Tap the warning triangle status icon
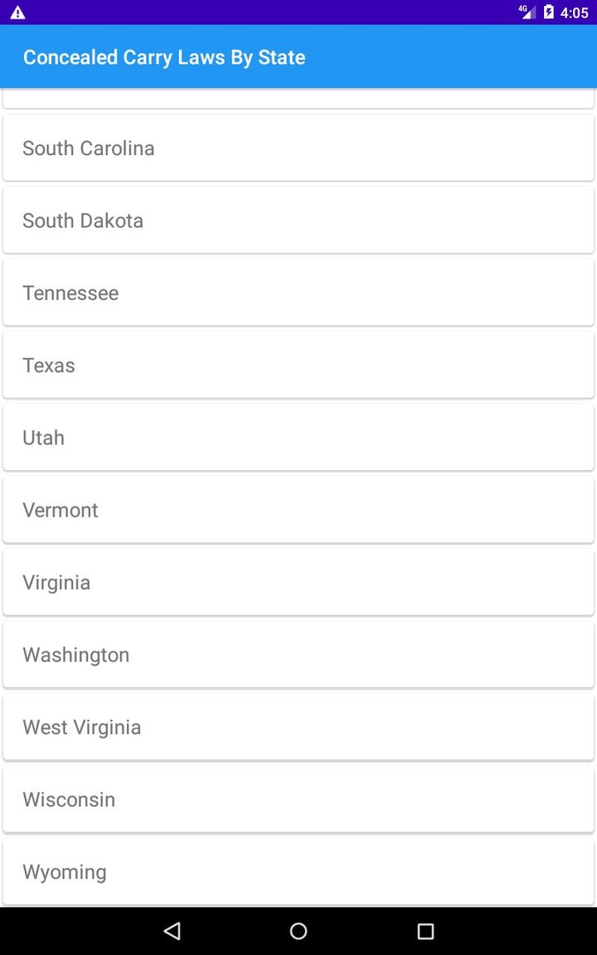This screenshot has width=597, height=955. coord(17,12)
